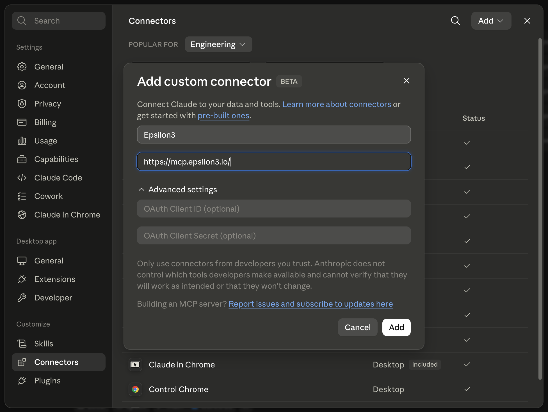548x412 pixels.
Task: Click the Connectors blocks icon
Action: (22, 362)
